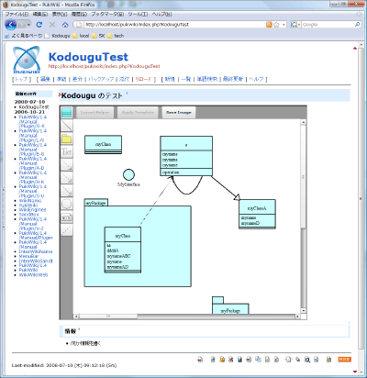Viewport: 367px width, 378px height.
Task: Click the footer top page icon
Action: [x=200, y=360]
